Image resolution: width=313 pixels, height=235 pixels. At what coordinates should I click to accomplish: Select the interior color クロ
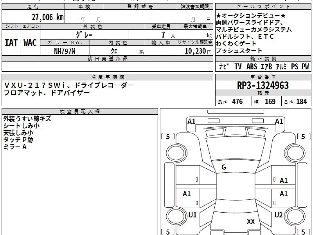[x=114, y=51]
